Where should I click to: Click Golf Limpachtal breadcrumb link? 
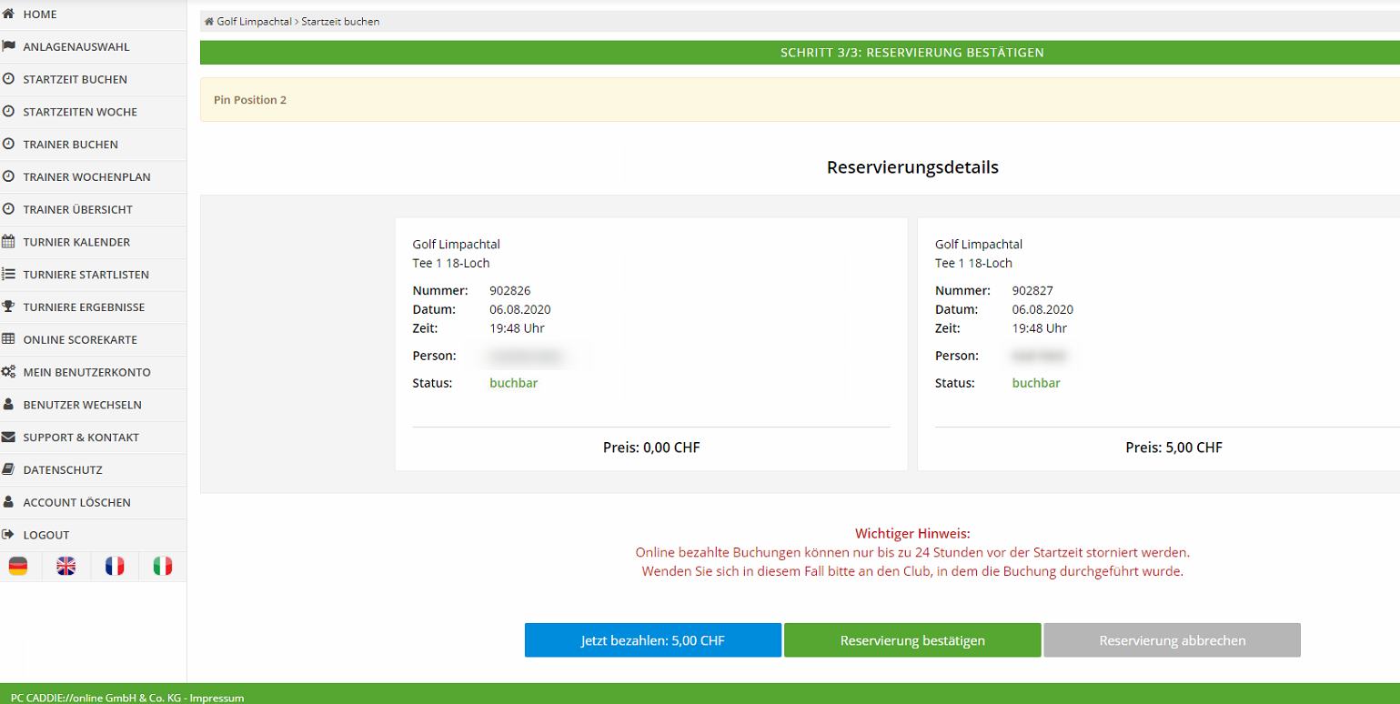click(x=254, y=21)
